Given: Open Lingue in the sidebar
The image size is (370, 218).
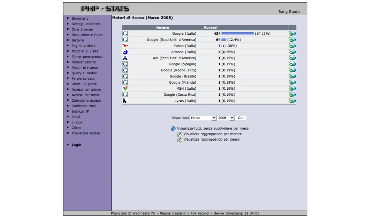Looking at the screenshot, I should click(77, 122).
